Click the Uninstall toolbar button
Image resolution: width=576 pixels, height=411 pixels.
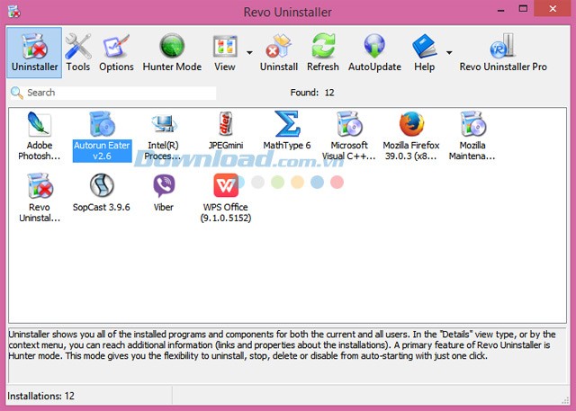[279, 52]
